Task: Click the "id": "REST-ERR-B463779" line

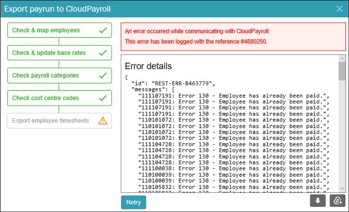Action: tap(173, 84)
